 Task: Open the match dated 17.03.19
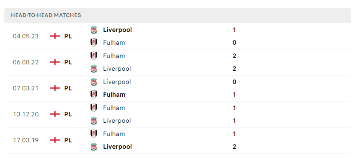tap(177, 140)
